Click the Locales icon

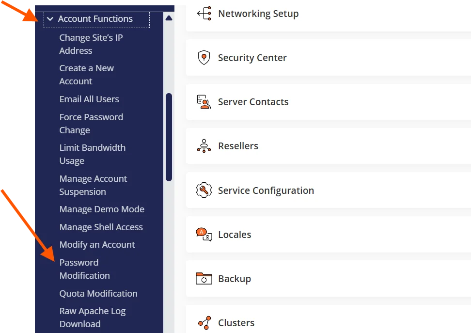(x=204, y=235)
